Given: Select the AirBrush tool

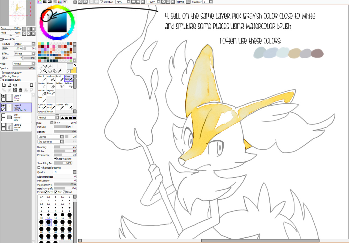Looking at the screenshot, I should click(x=51, y=78).
